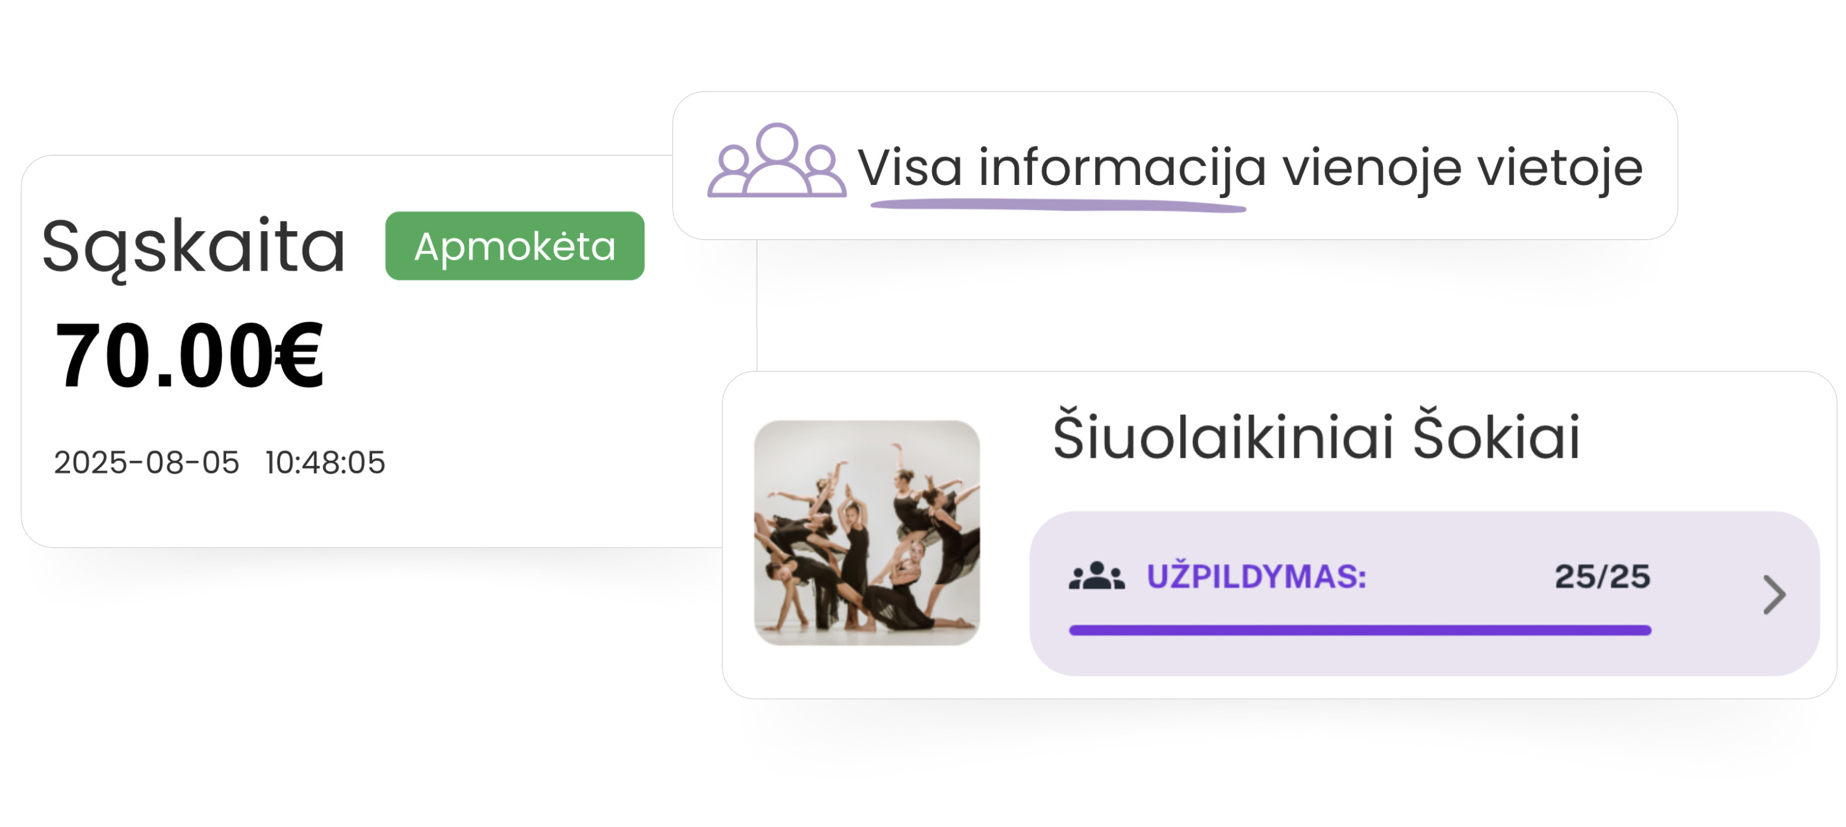Click the green Apmokėta status badge
1846x827 pixels.
[x=514, y=247]
